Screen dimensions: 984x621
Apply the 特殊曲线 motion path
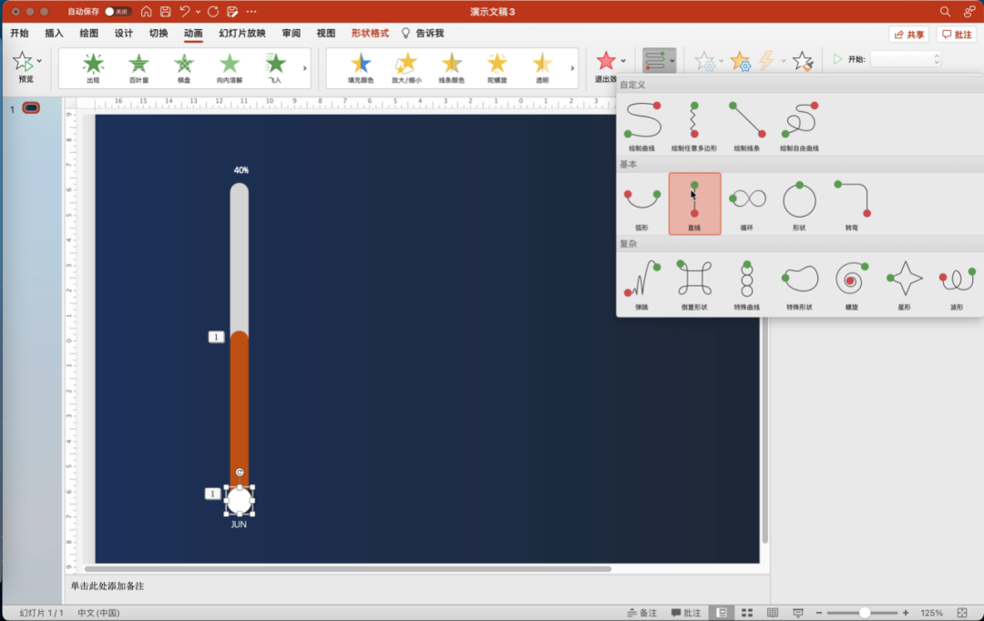tap(747, 284)
